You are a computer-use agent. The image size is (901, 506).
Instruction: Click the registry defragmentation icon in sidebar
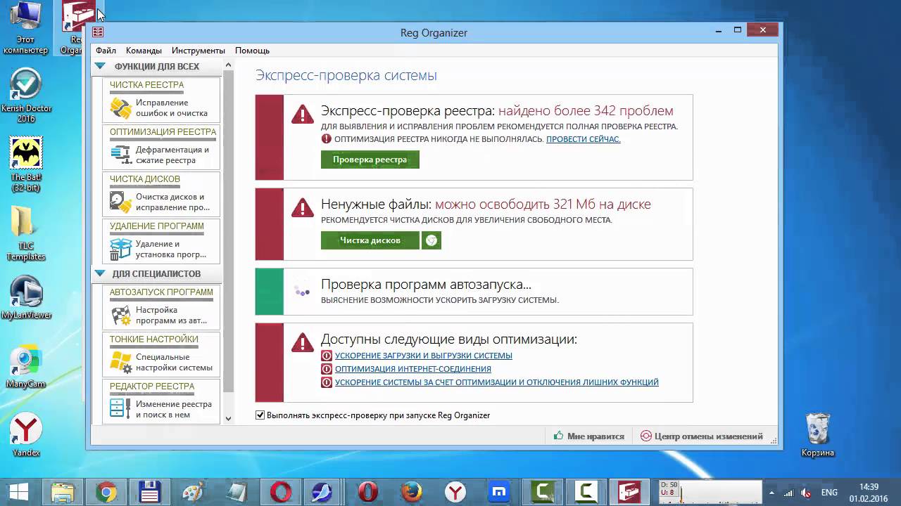[x=121, y=155]
